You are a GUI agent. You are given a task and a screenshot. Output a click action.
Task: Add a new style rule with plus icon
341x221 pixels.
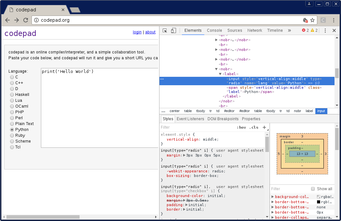point(264,127)
